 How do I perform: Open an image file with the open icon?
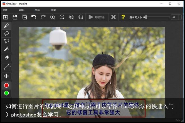[5, 17]
